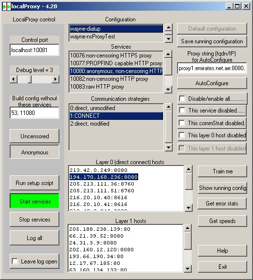This screenshot has width=253, height=280.
Task: Select 66.21.39.52:8080 in Layer 1 hosts
Action: [96, 236]
